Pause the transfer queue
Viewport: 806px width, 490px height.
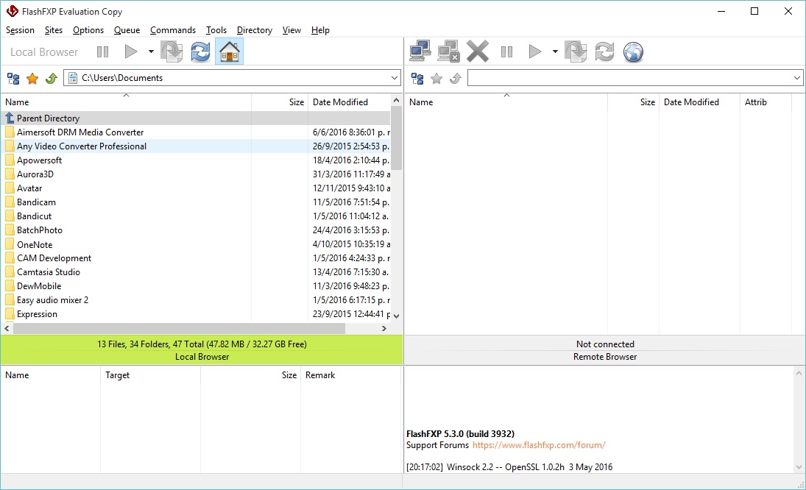point(507,52)
